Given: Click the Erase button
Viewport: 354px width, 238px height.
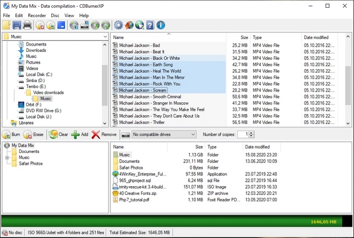Looking at the screenshot, I should (34, 135).
